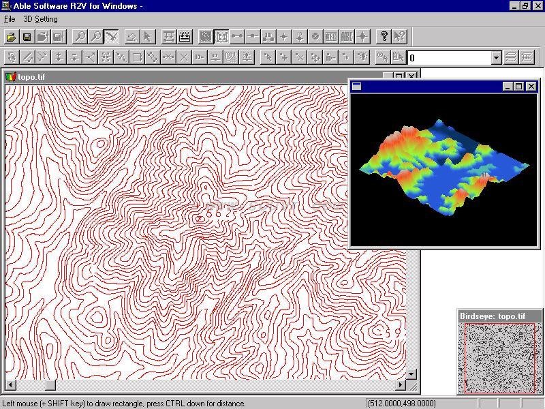Click the add node plus icon
This screenshot has width=545, height=409.
pos(59,57)
